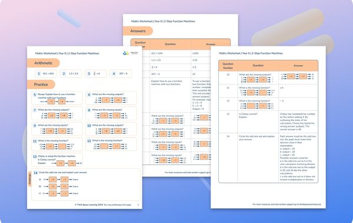Click question 14 'Circle the odd one out' text on the worksheet

coord(63,173)
